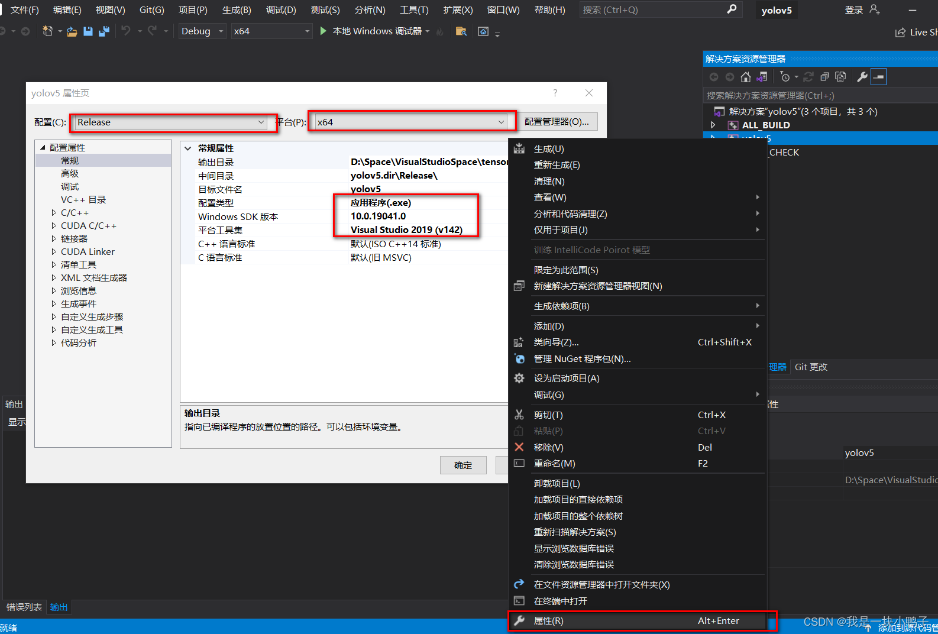
Task: Click the Redo arrow icon
Action: click(153, 31)
